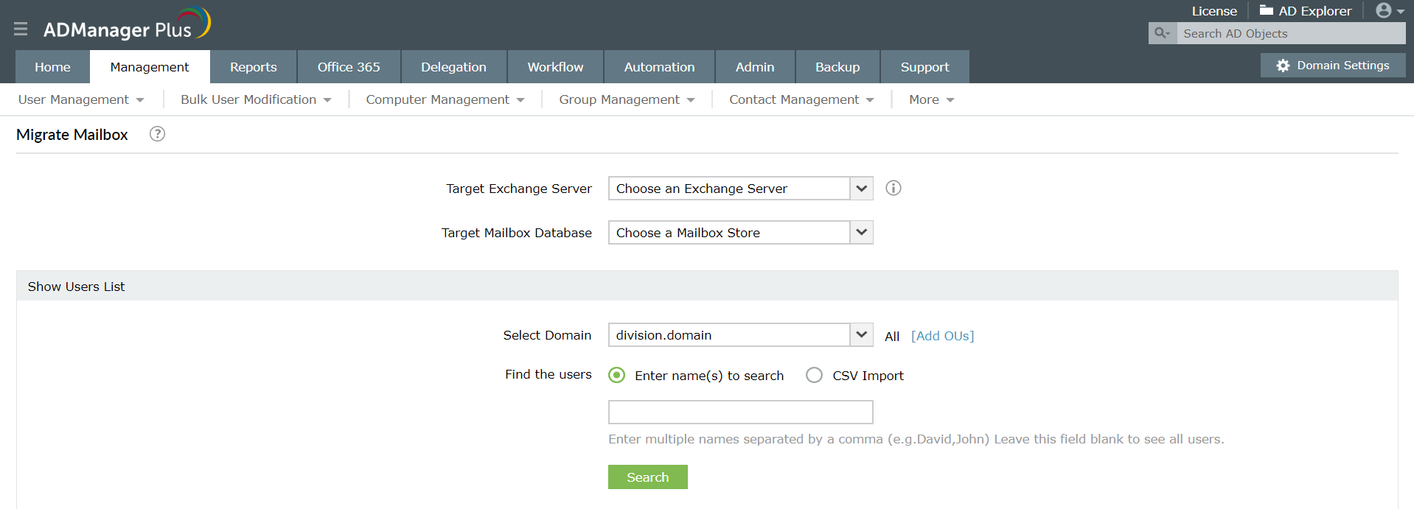
Task: Click the AD Objects search magnifier icon
Action: 1162,33
